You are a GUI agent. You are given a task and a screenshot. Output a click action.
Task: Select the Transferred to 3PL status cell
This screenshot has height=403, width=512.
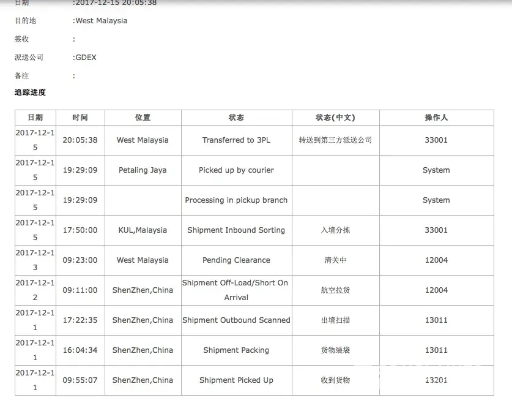(236, 140)
